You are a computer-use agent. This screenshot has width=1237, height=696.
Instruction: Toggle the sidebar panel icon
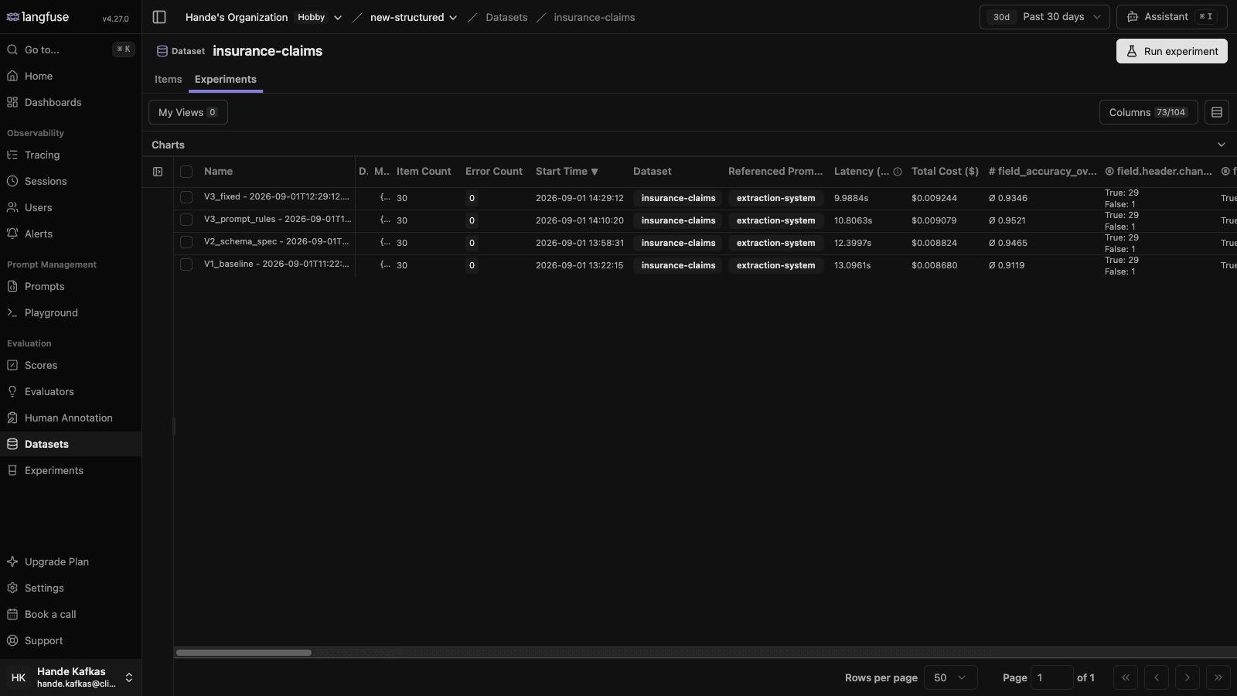coord(159,17)
